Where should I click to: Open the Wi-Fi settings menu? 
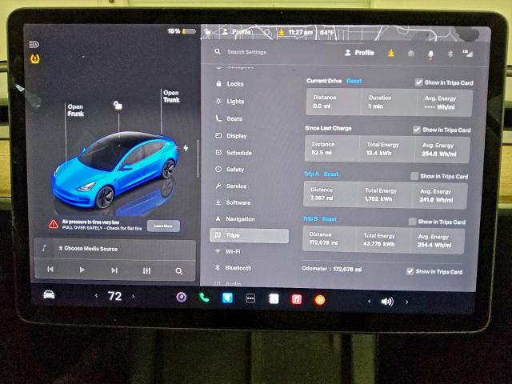pyautogui.click(x=227, y=251)
